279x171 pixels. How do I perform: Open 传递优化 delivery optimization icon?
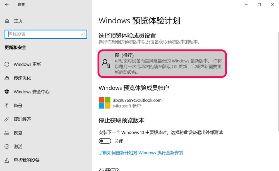coord(7,78)
